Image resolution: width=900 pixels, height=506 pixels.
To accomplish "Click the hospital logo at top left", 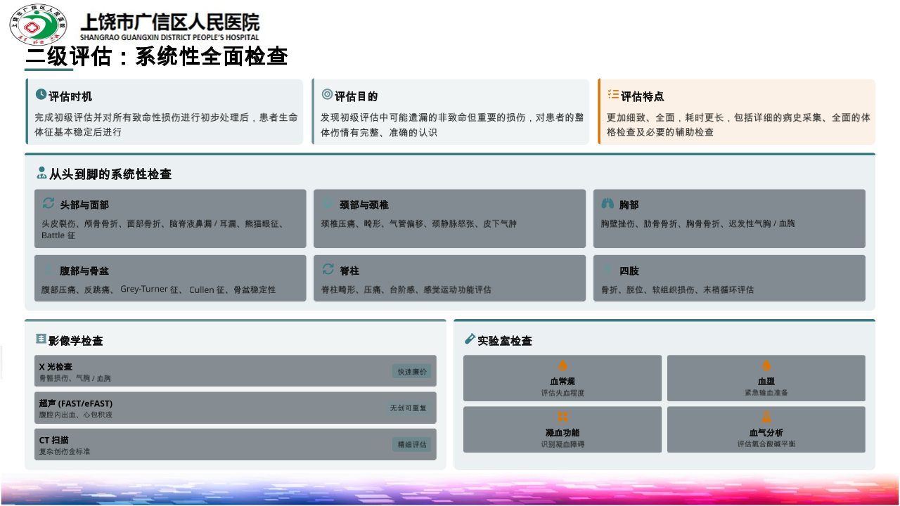I will point(38,25).
